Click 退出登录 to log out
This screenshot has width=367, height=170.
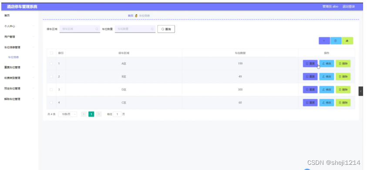349,7
